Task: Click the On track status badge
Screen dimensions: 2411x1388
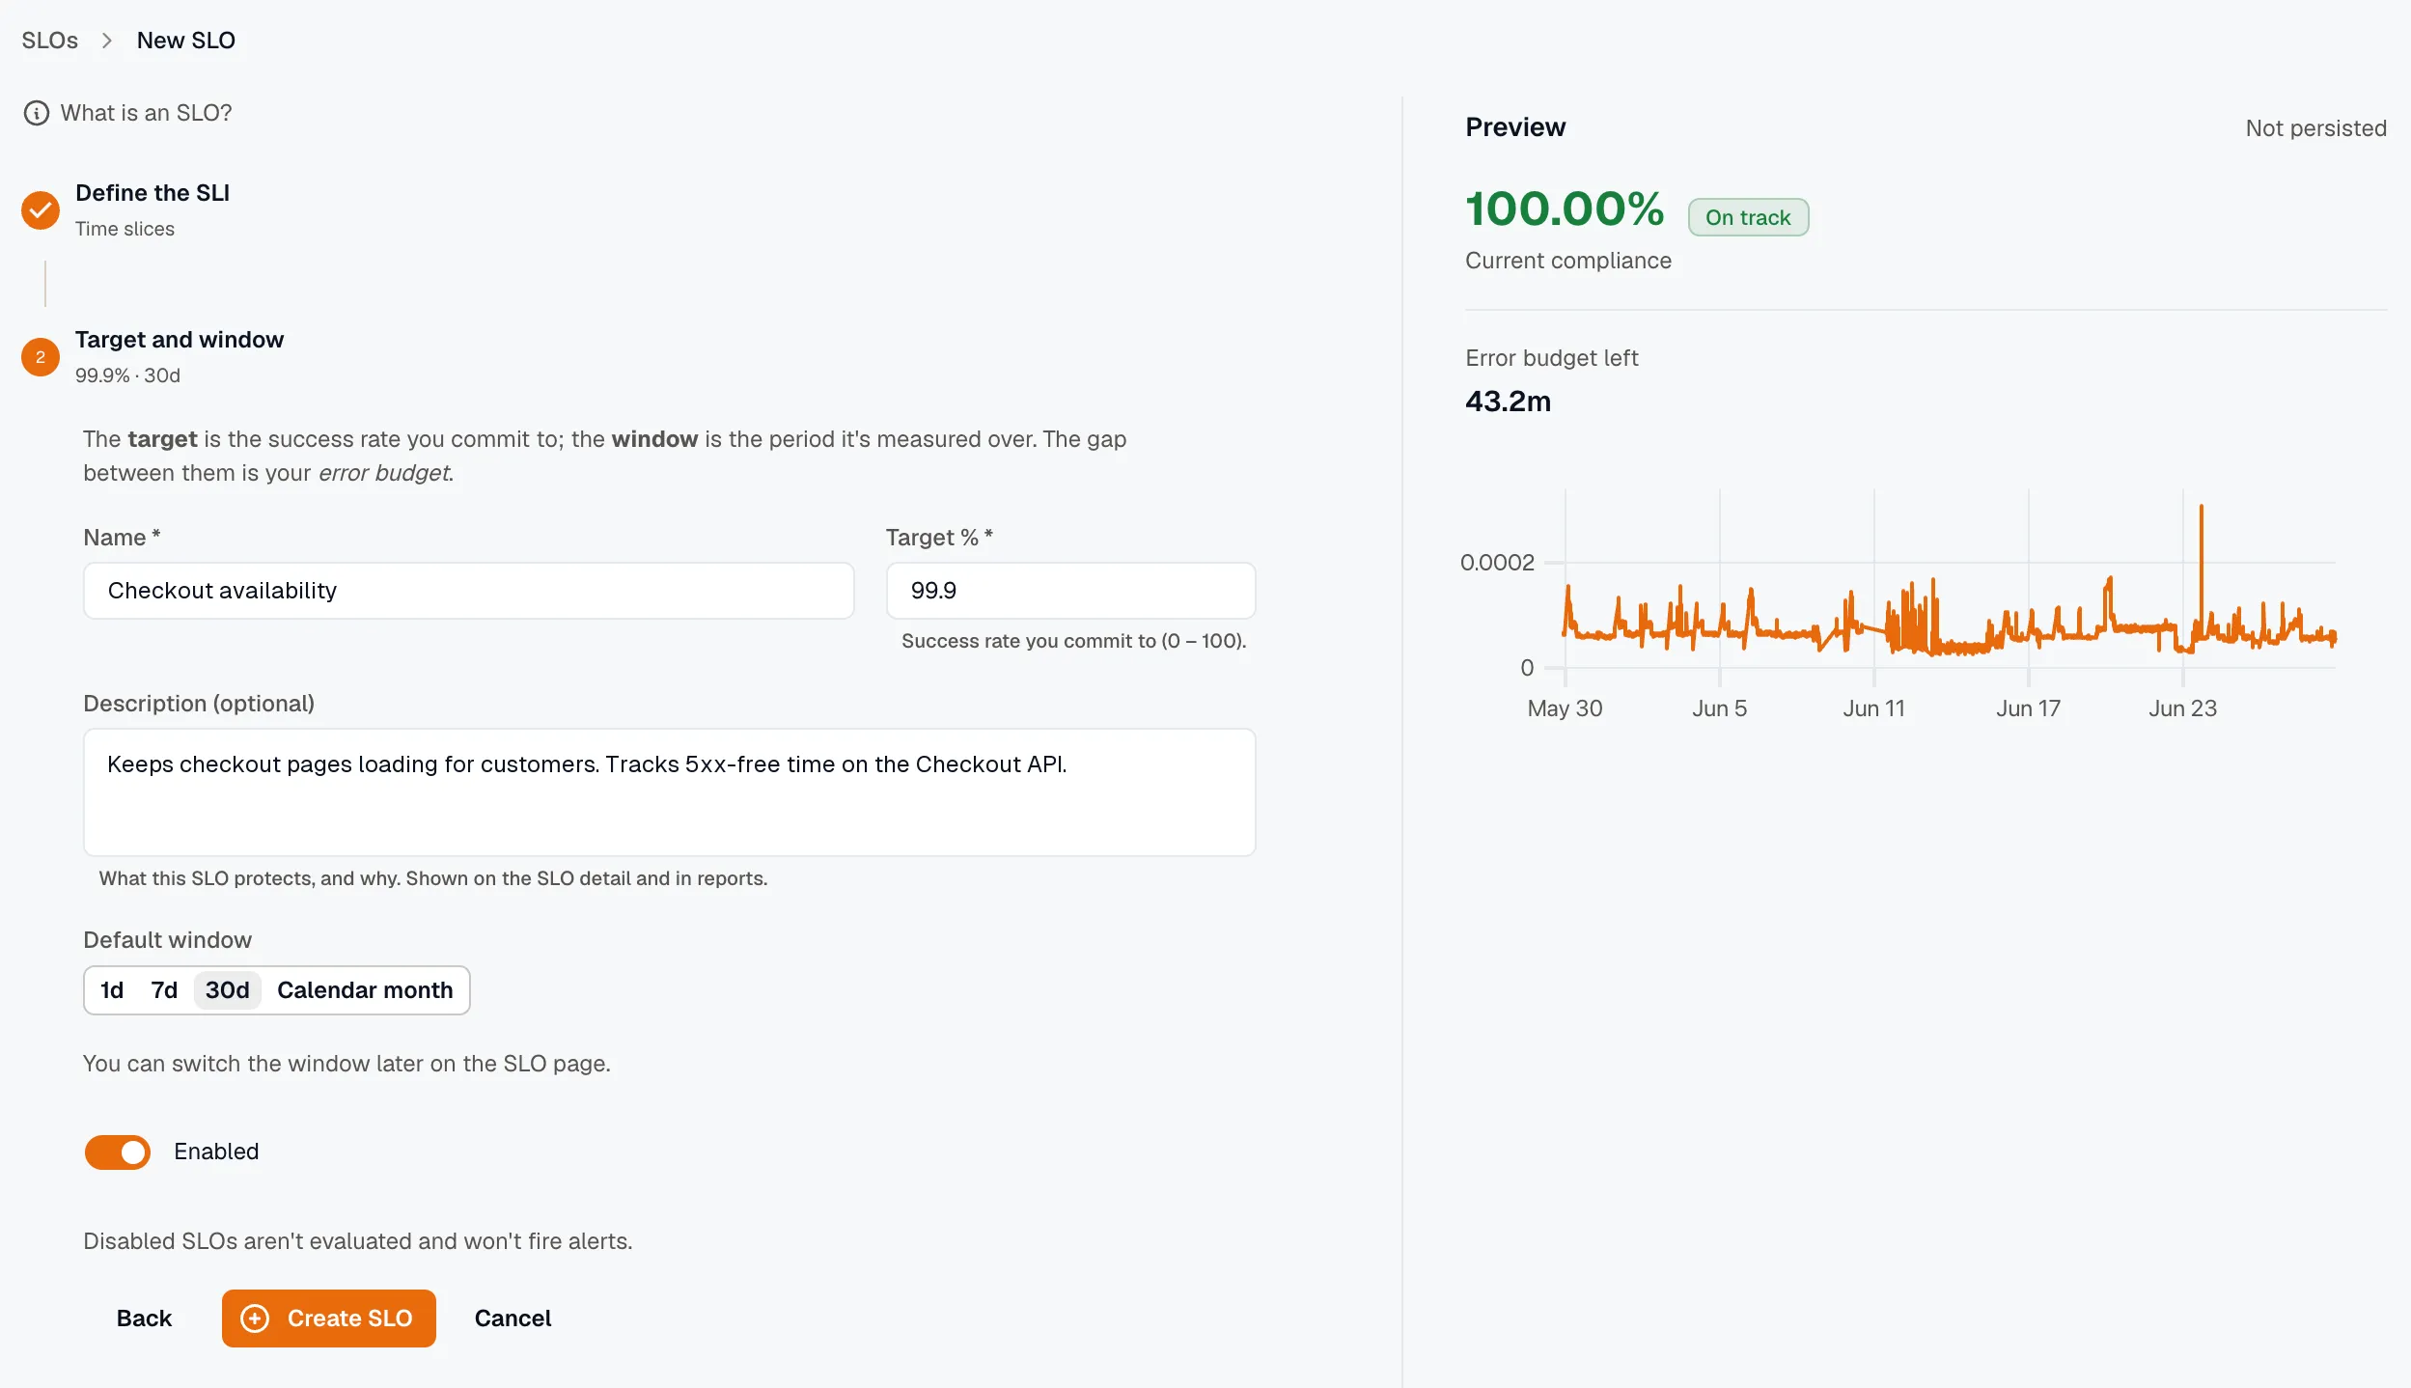Action: click(x=1748, y=217)
